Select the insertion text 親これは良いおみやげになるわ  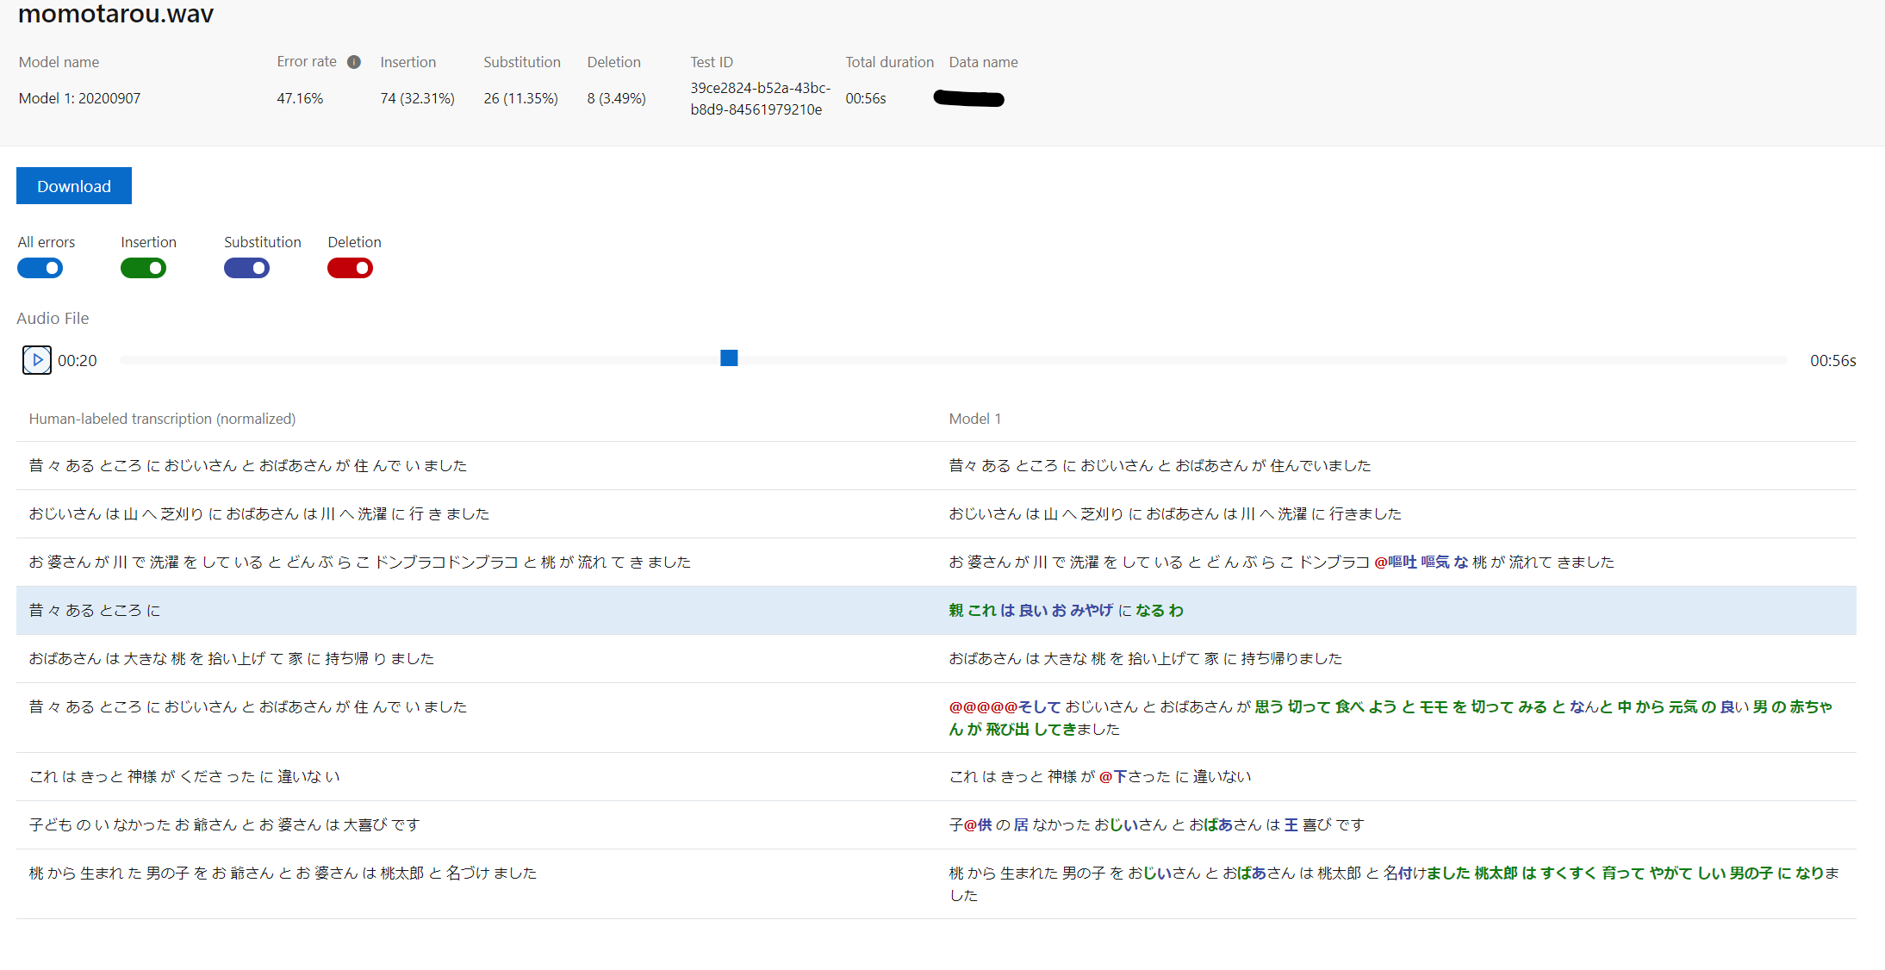[x=1066, y=610]
